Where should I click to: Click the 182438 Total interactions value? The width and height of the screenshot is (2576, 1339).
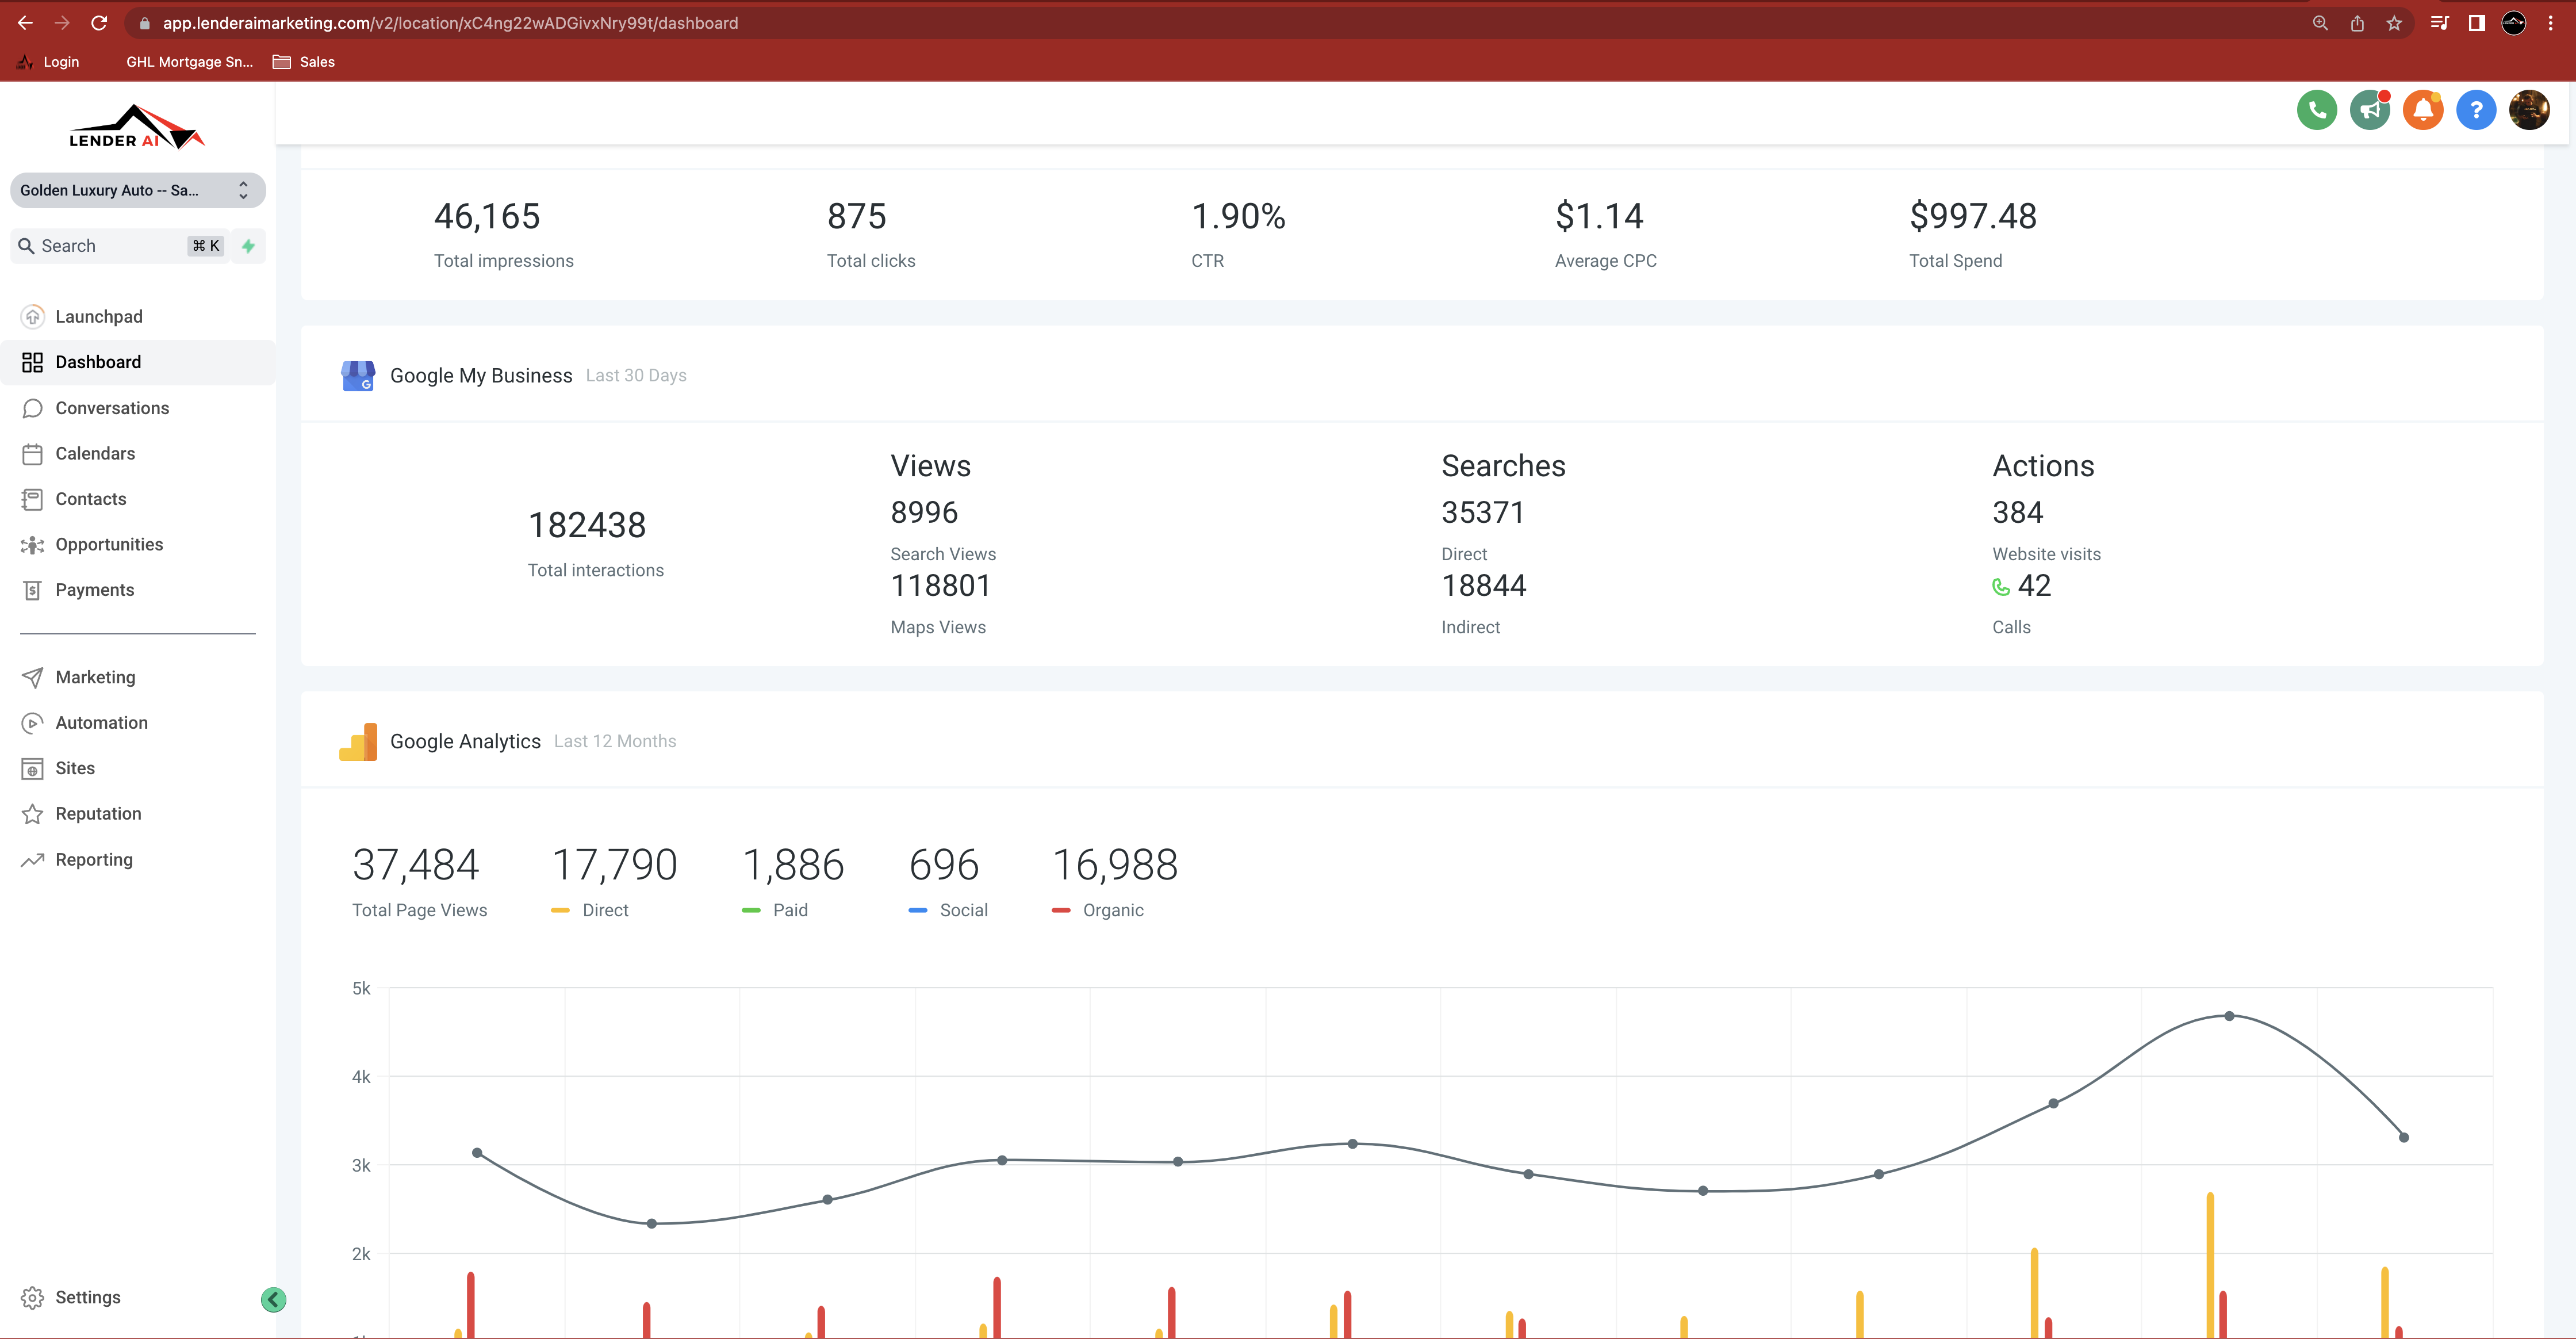[x=587, y=525]
